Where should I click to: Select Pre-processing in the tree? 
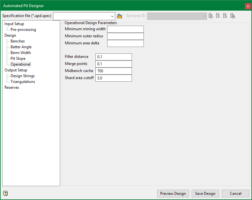click(x=23, y=30)
